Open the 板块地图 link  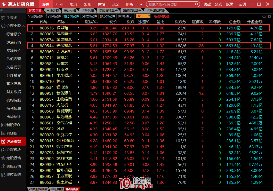[162, 16]
